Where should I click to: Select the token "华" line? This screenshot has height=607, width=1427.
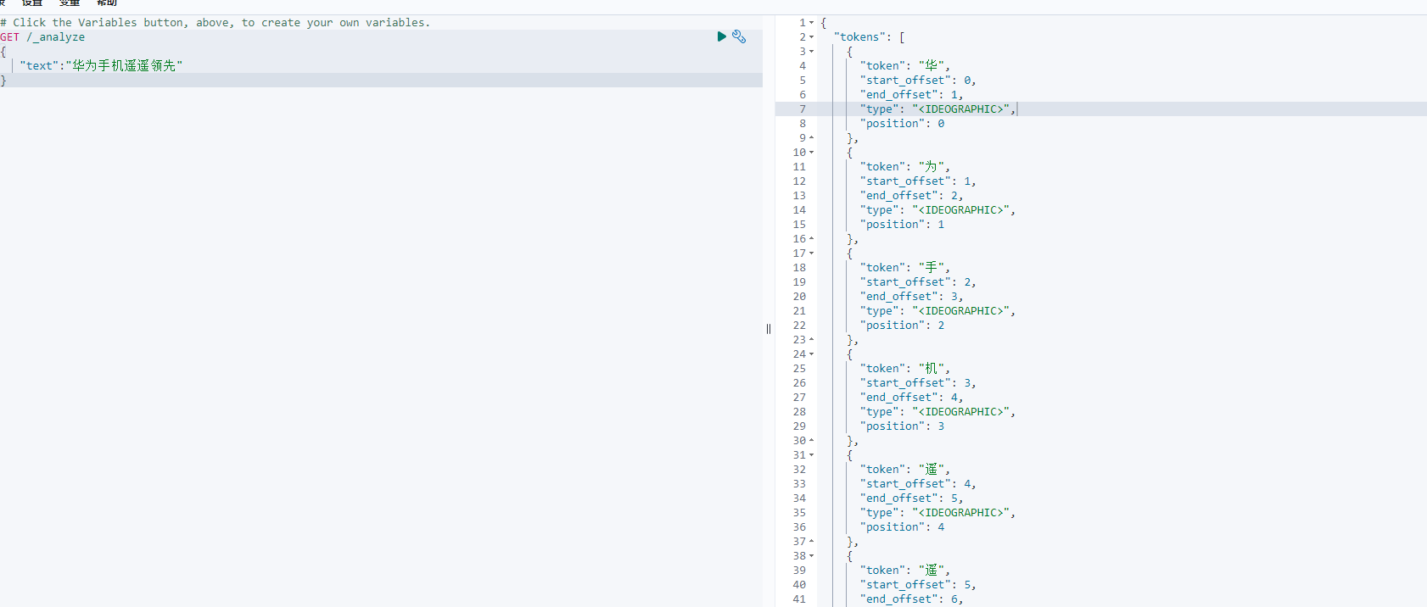(905, 66)
